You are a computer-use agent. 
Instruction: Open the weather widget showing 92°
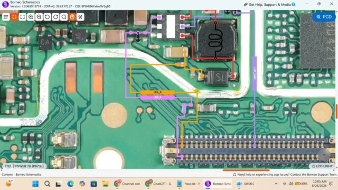pyautogui.click(x=9, y=184)
